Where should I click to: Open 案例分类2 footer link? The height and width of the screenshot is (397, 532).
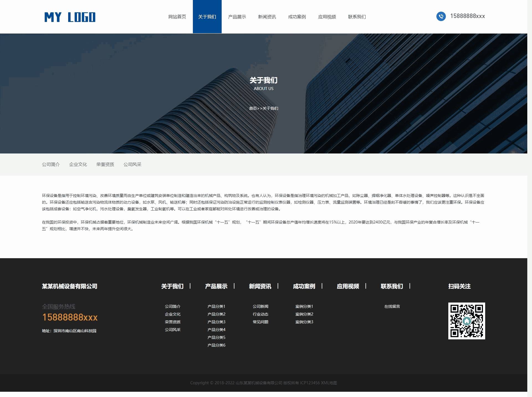click(x=304, y=314)
